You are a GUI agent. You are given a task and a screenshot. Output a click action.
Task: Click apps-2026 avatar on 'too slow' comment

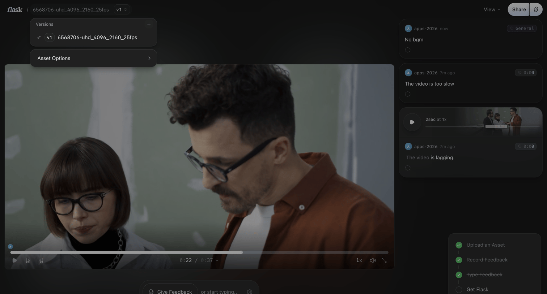tap(408, 73)
